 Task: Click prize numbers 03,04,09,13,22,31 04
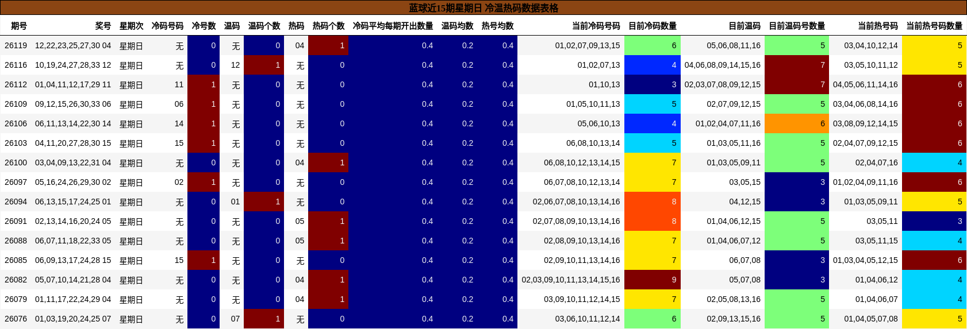tap(73, 162)
